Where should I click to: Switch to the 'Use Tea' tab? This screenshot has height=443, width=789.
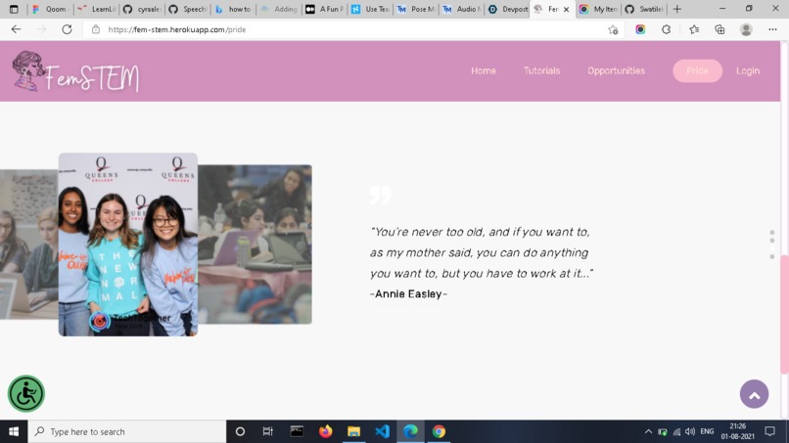coord(371,9)
